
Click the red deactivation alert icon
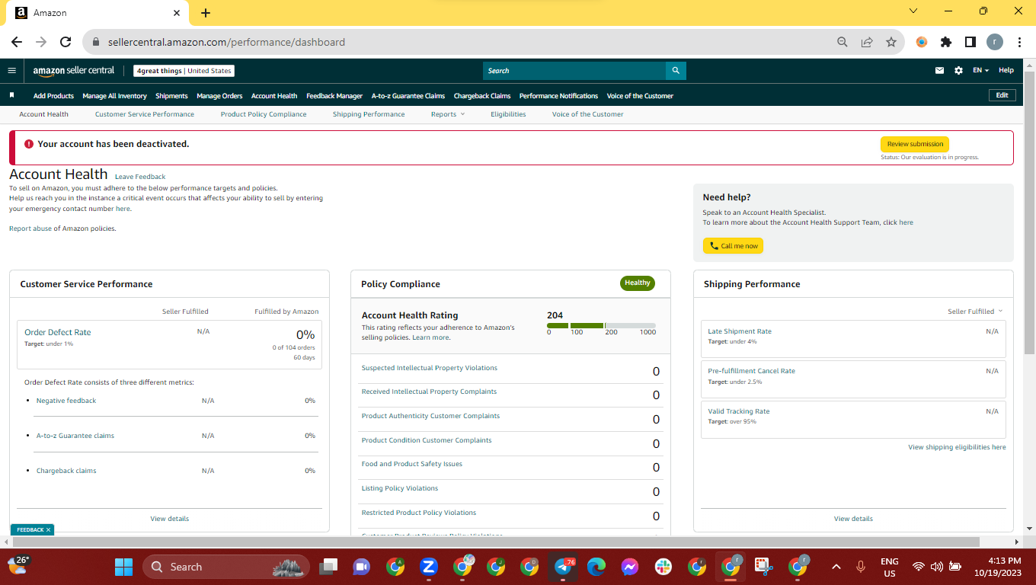(29, 144)
